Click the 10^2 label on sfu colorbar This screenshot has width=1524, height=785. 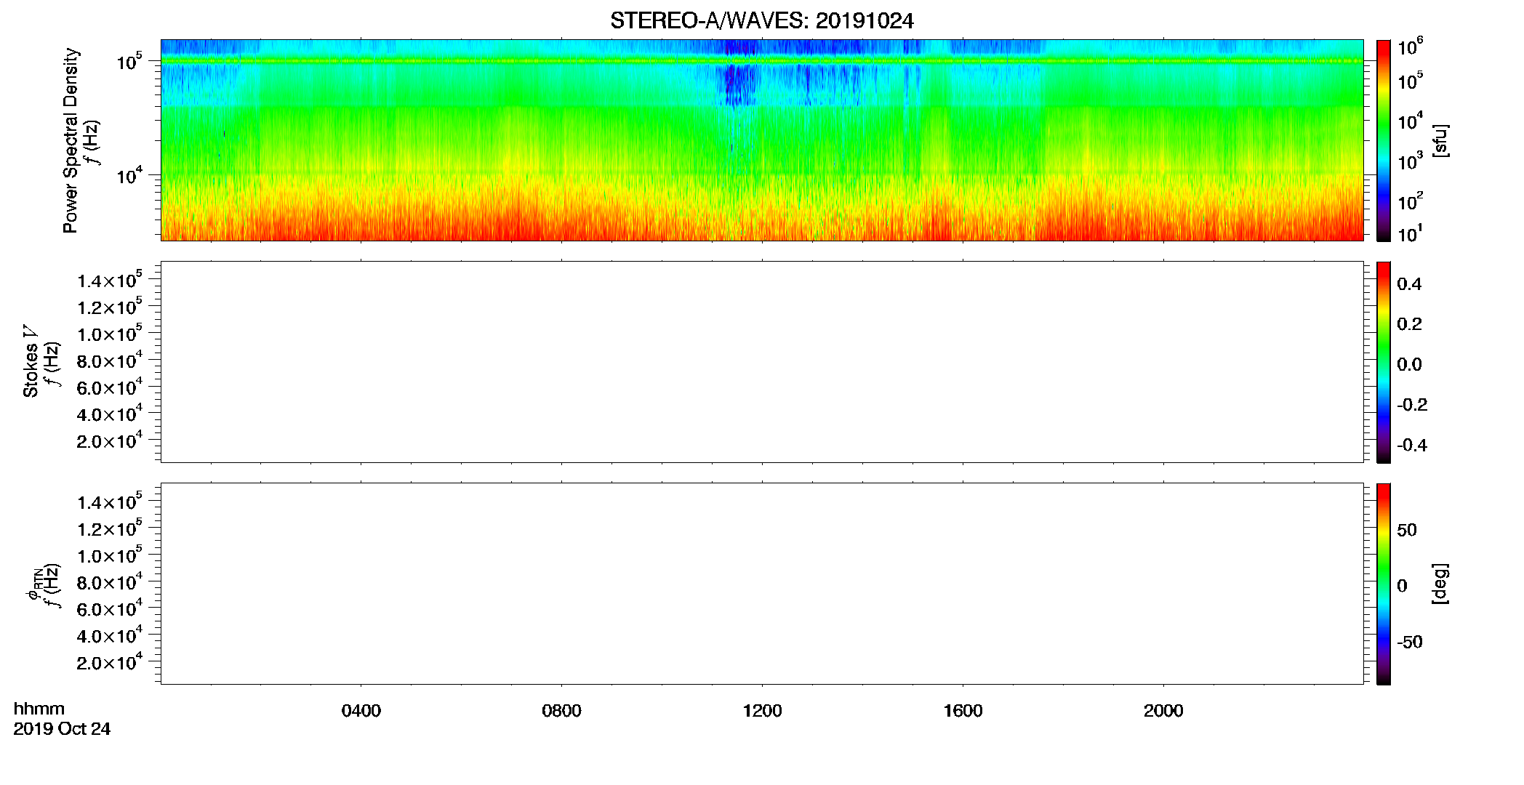[x=1411, y=201]
